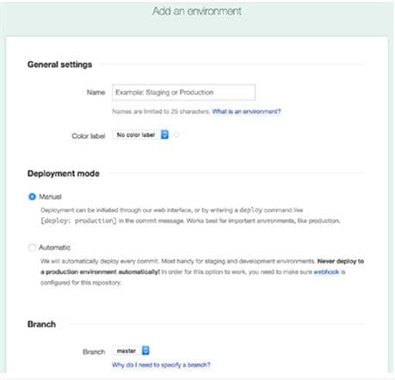Click the General settings section heading
Viewport: 395px width, 380px height.
(59, 65)
